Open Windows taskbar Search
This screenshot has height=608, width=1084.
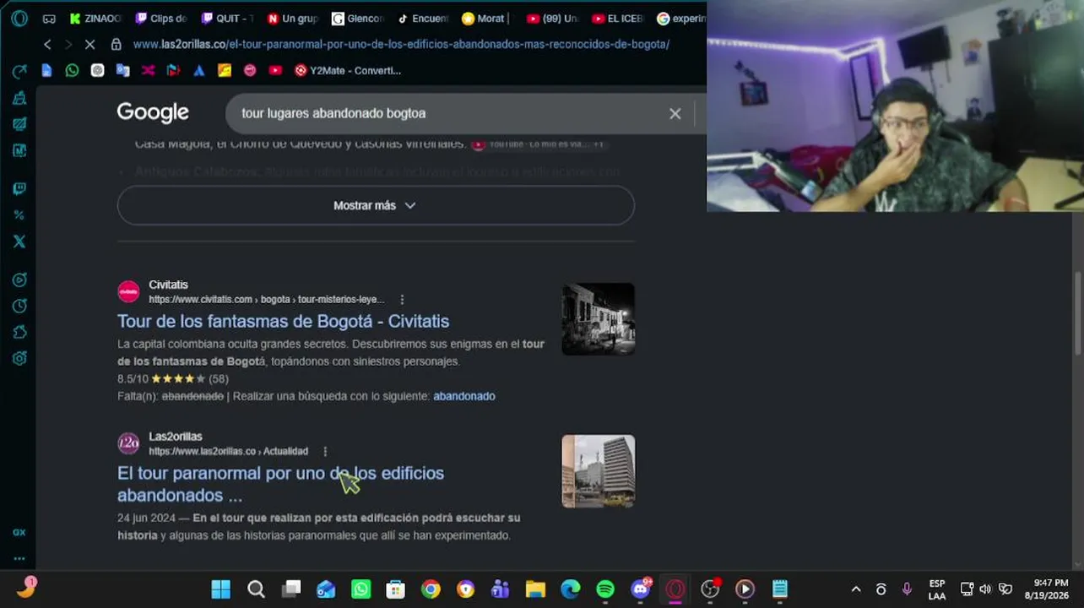tap(256, 589)
